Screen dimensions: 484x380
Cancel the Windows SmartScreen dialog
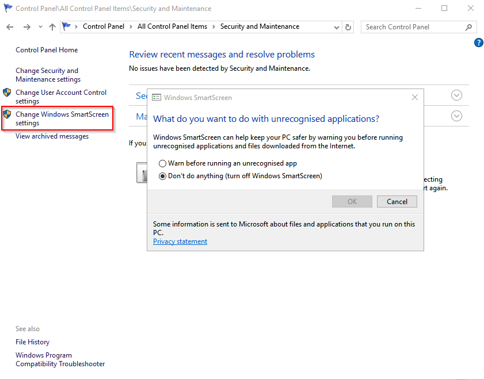coord(397,201)
